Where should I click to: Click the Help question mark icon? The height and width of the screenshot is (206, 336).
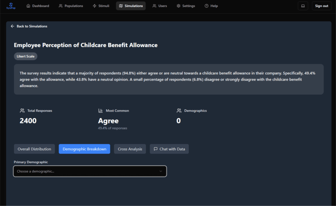tap(207, 6)
